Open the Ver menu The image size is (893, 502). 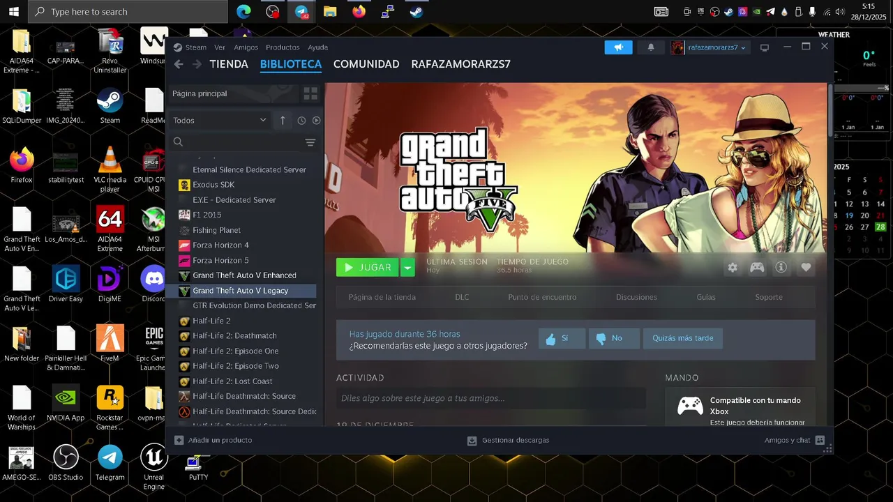tap(220, 47)
